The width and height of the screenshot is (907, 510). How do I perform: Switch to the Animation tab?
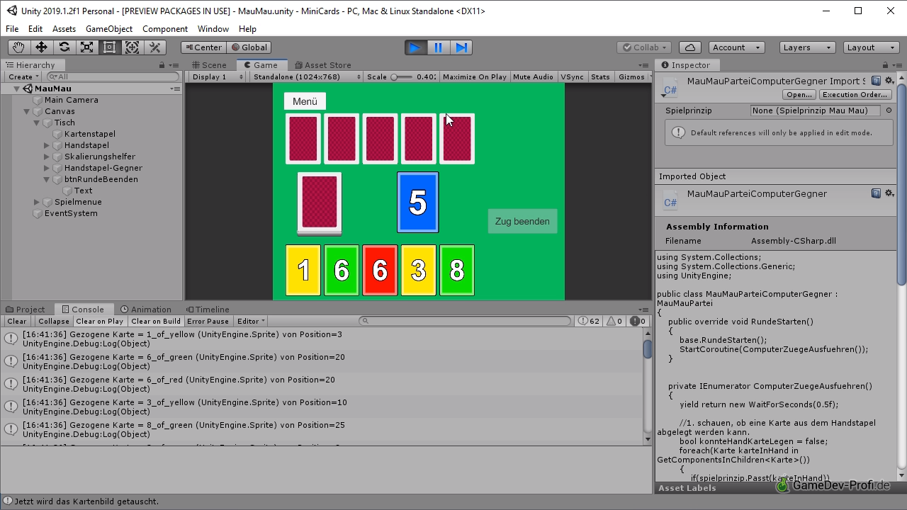click(x=146, y=310)
